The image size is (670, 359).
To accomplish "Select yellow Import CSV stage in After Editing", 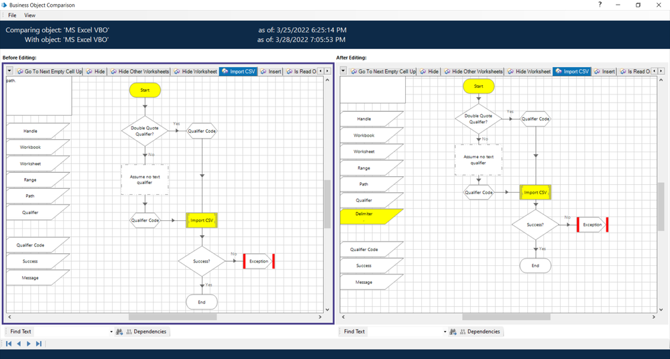I will point(535,192).
